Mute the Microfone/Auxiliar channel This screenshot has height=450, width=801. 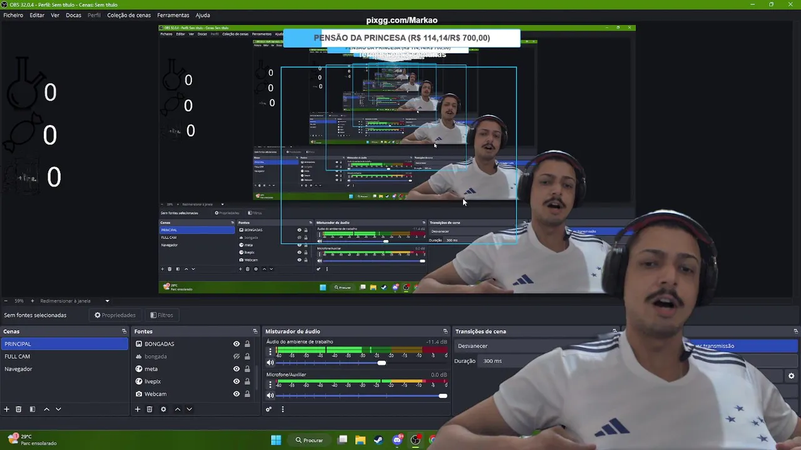(x=270, y=395)
